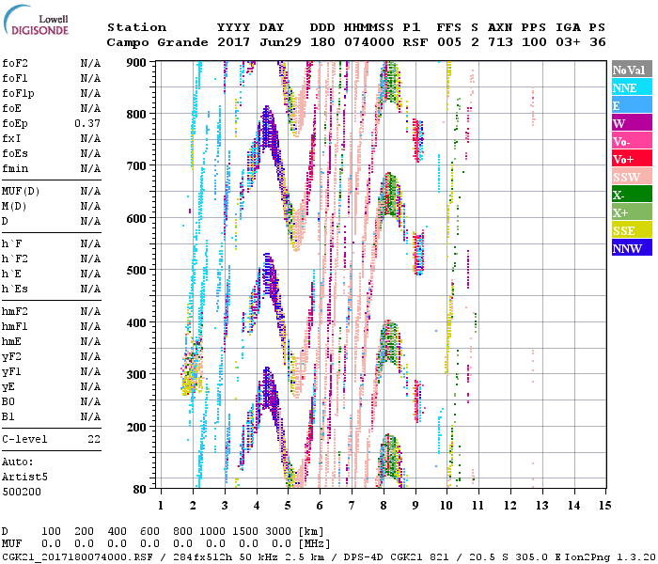The width and height of the screenshot is (658, 564).
Task: Click the Lowell Digisonde logo
Action: [x=36, y=21]
